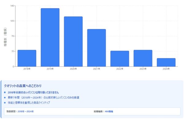Click the 2018年 bar in the chart
This screenshot has height=119, width=184.
(27, 58)
